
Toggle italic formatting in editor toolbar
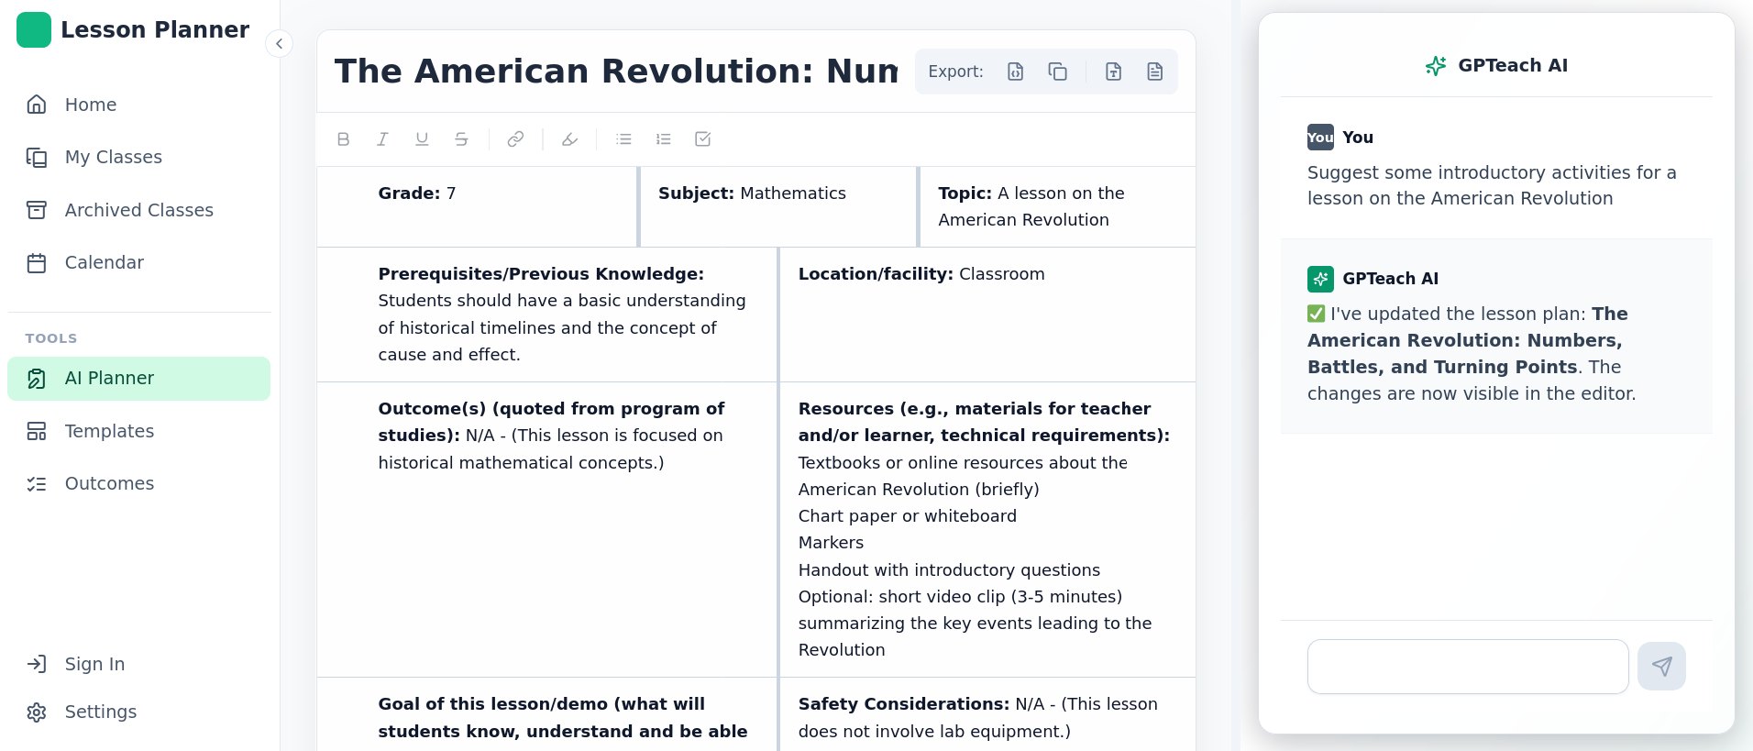[382, 139]
